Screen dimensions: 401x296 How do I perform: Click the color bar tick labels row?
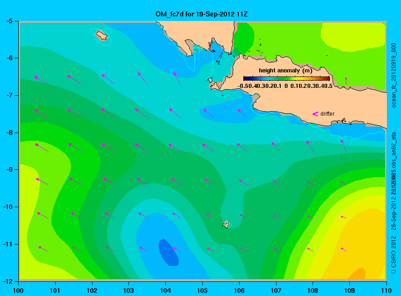[285, 86]
